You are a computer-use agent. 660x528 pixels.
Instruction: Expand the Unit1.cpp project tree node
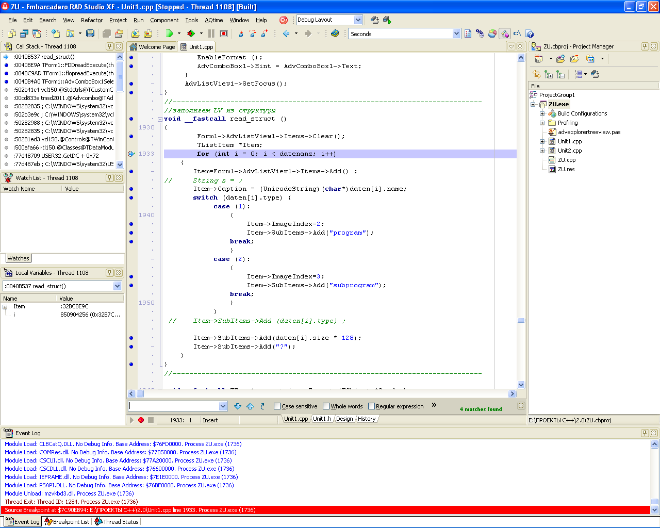pyautogui.click(x=542, y=141)
